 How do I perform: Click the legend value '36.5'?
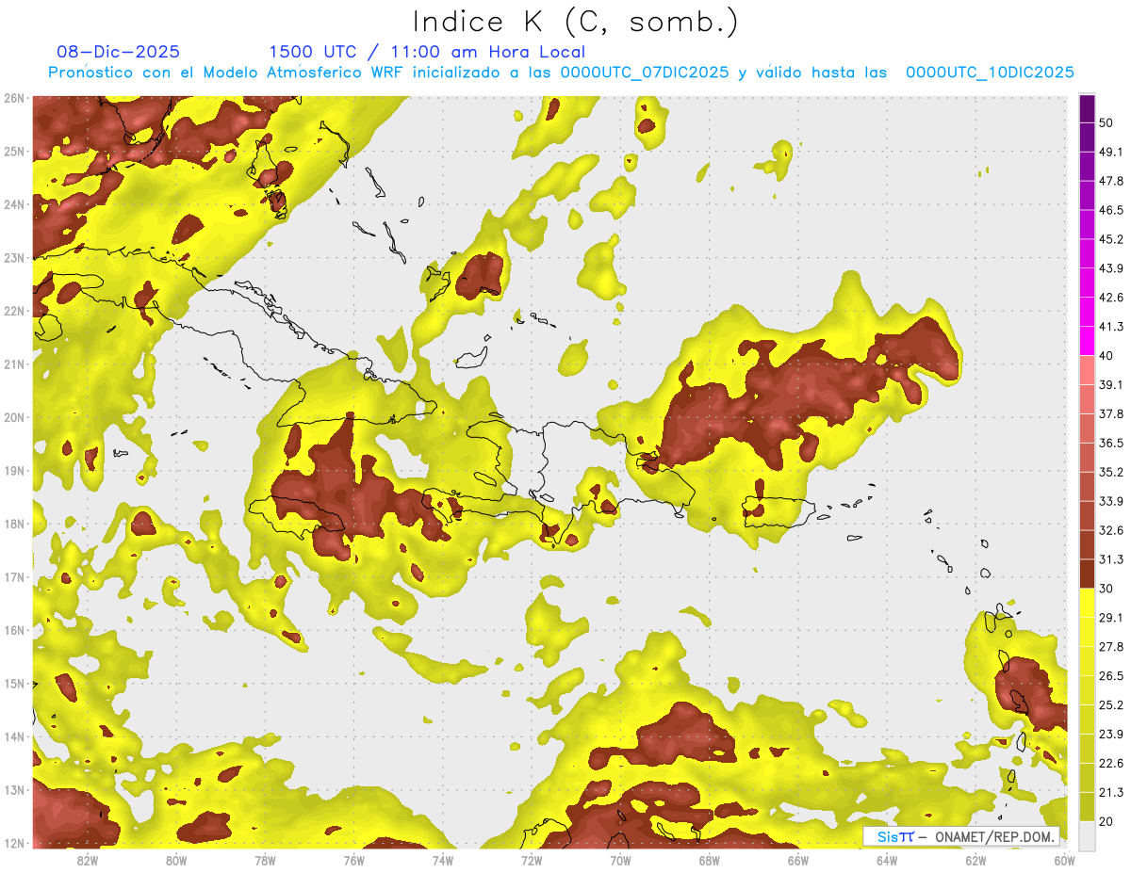coord(1111,443)
